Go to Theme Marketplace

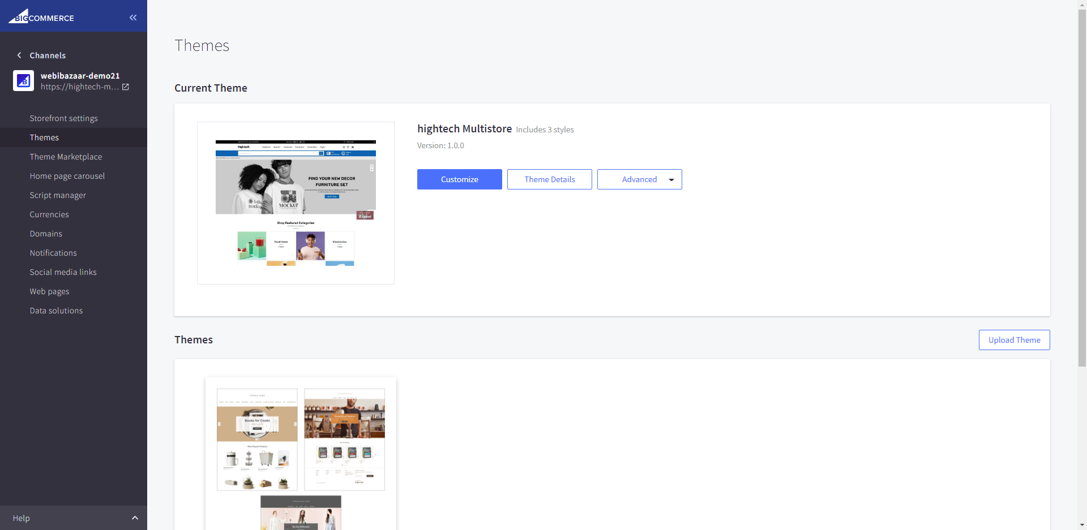(66, 157)
